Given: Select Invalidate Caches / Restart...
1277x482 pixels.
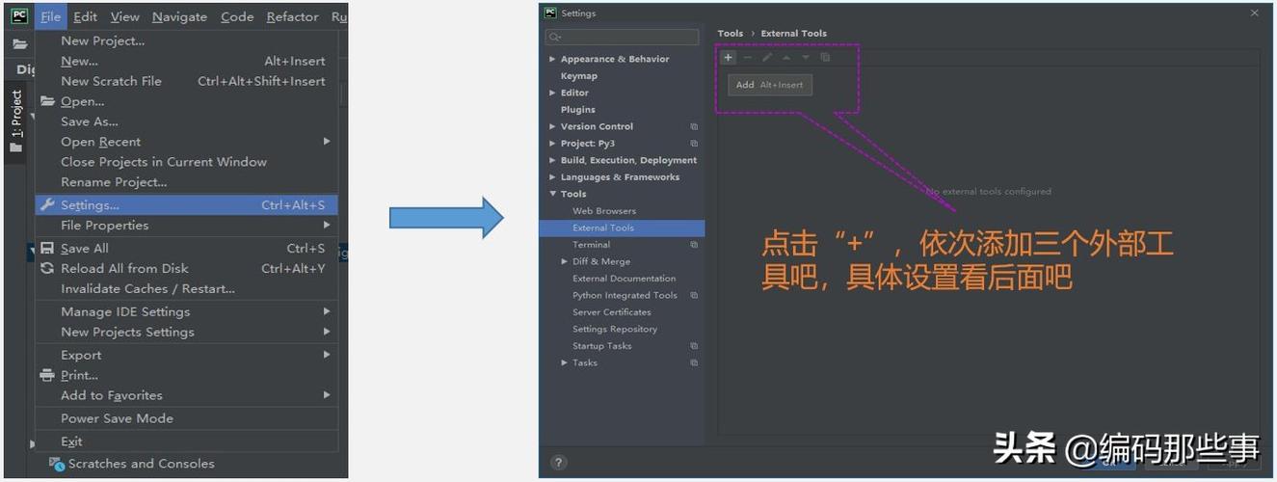Looking at the screenshot, I should tap(187, 288).
